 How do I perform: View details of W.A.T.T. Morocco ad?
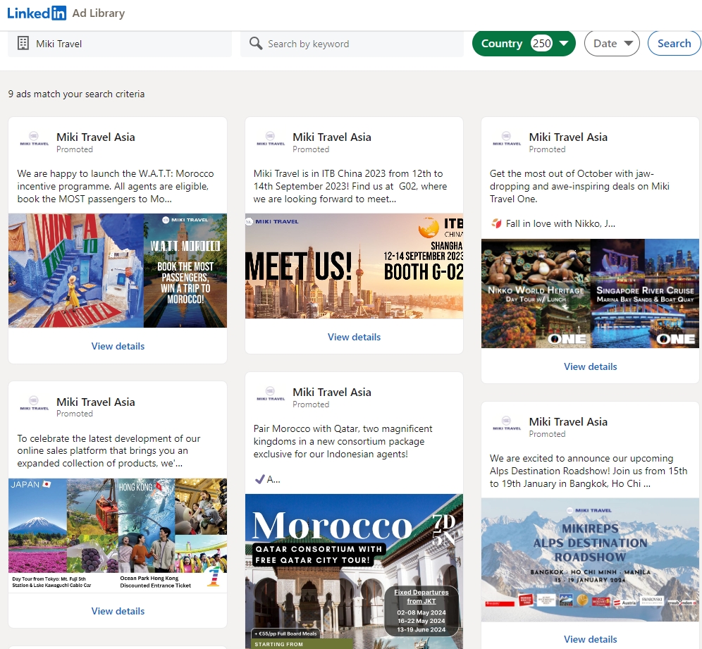coord(118,346)
